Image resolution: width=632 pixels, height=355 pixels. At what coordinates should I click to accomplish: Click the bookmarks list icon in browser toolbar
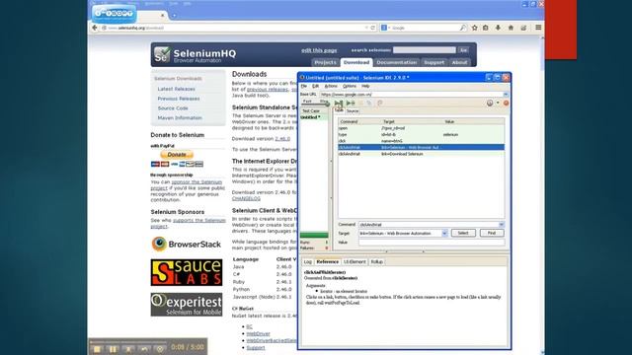click(x=486, y=28)
